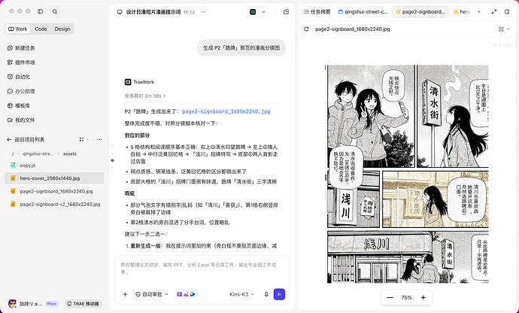The height and width of the screenshot is (313, 519).
Task: Toggle the right panel layout icon
Action: point(507,11)
